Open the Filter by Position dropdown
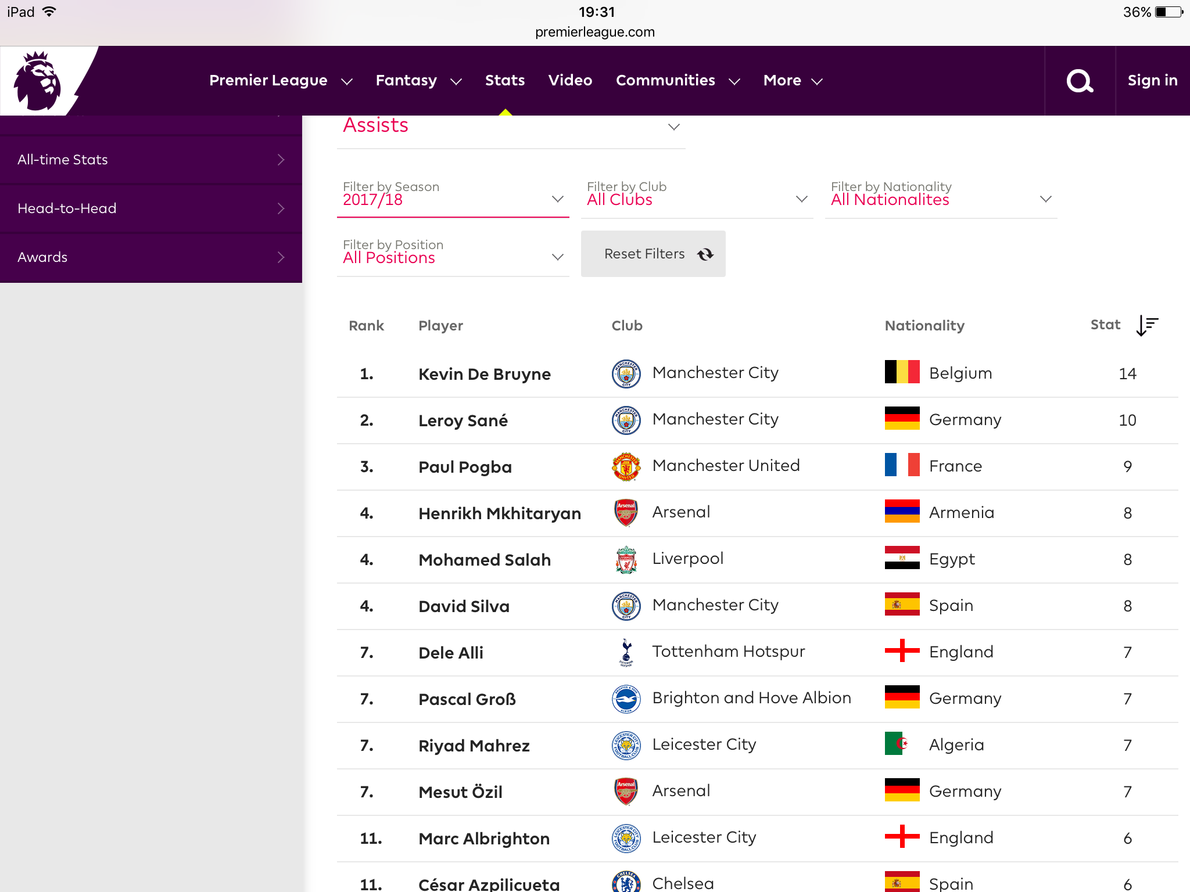Viewport: 1190px width, 892px height. [453, 252]
